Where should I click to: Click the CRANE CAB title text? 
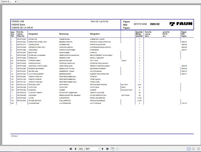(18, 21)
